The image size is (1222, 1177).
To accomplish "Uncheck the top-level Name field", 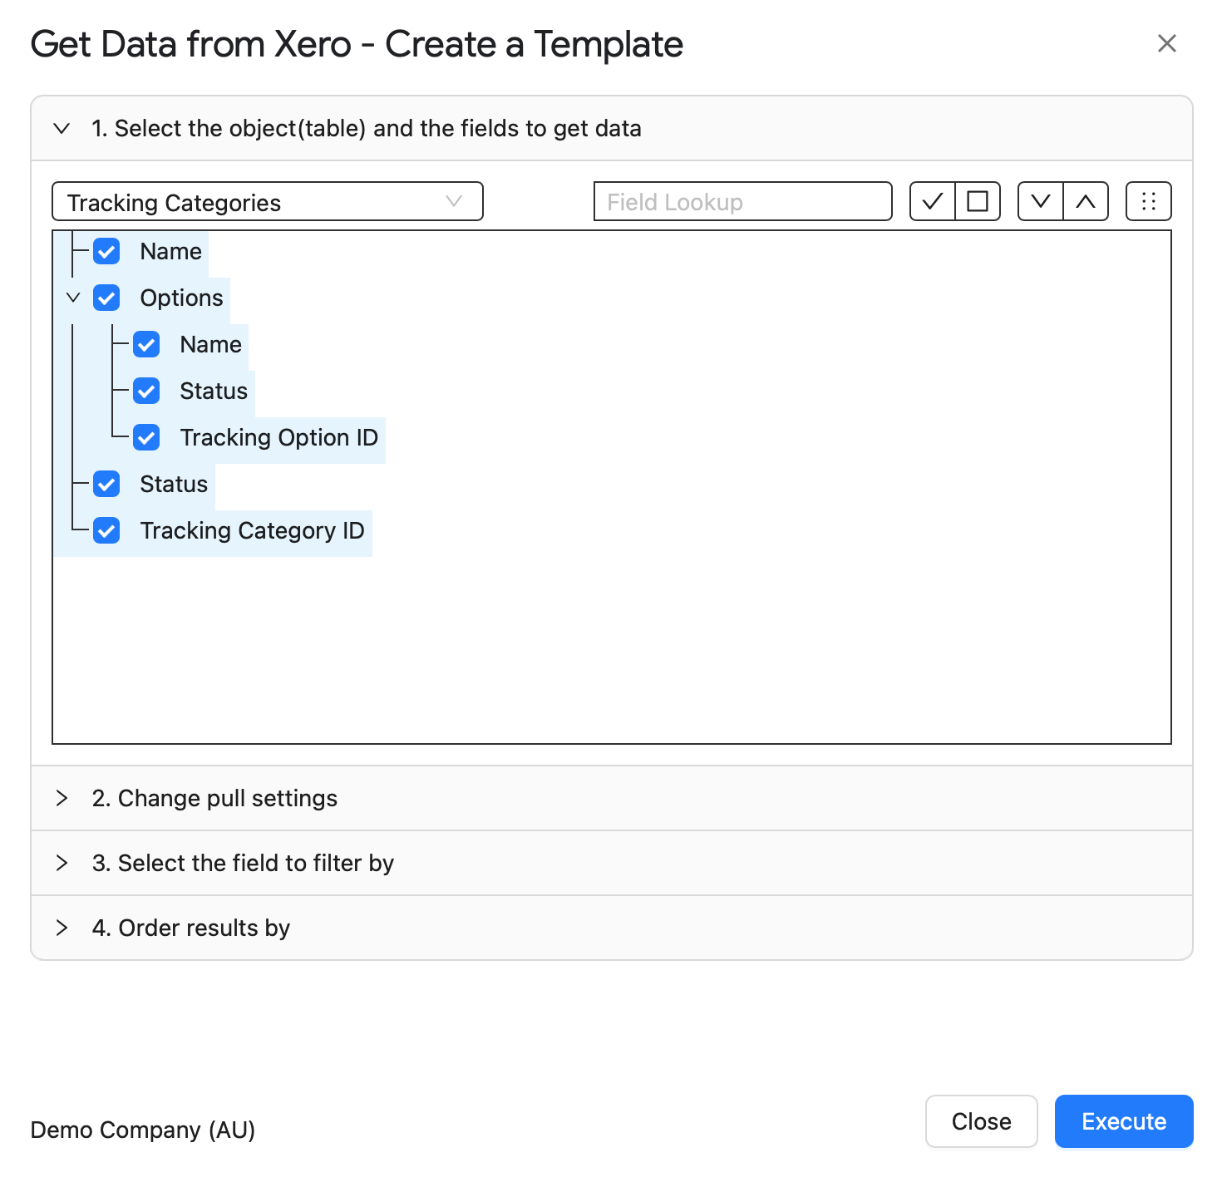I will coord(106,251).
